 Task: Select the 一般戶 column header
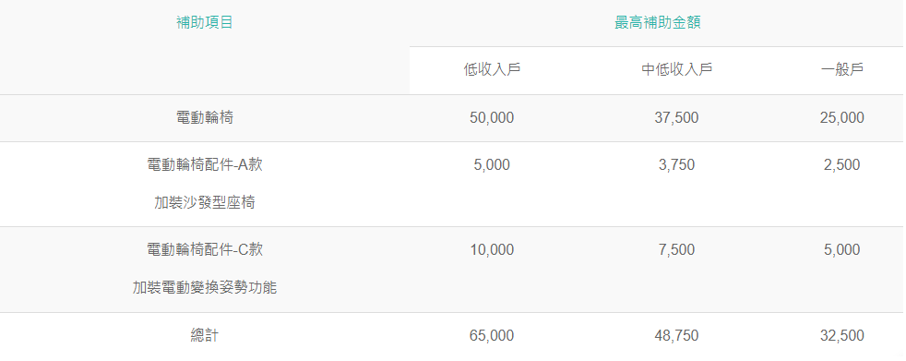[x=841, y=70]
